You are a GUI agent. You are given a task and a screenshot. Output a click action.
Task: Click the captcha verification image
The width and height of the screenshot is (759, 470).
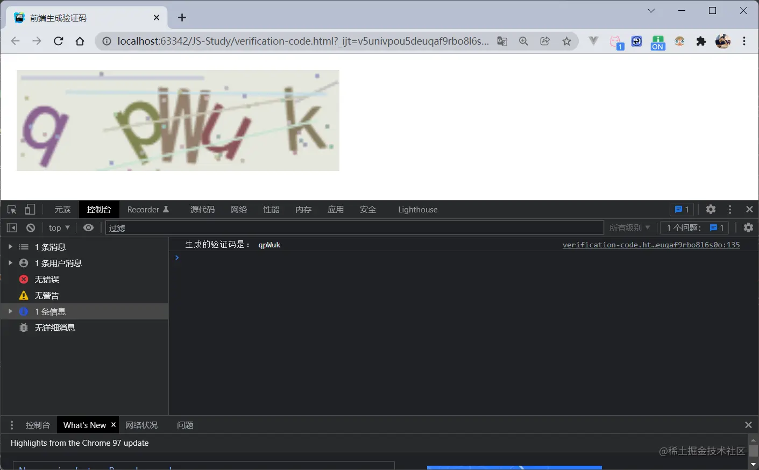(x=178, y=120)
